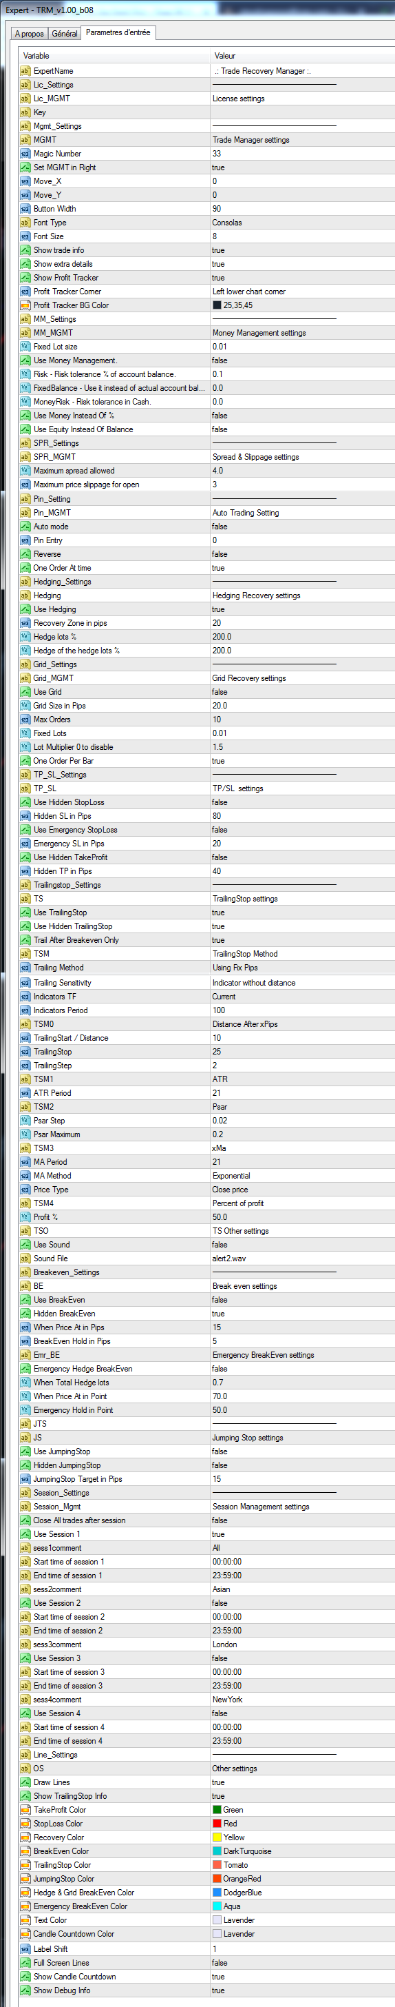Pick the StopLoss Color Red swatch

[x=217, y=1824]
